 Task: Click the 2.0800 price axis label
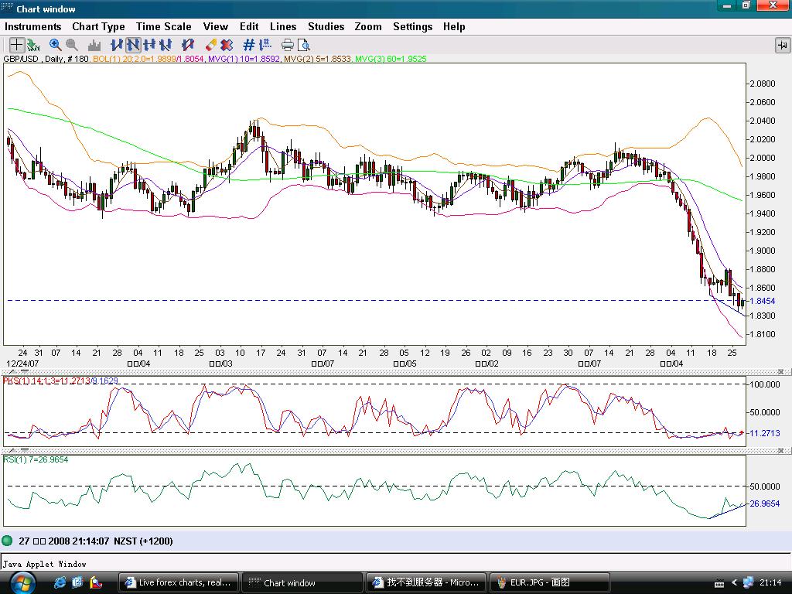(x=762, y=84)
